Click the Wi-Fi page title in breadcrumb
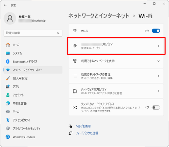The image size is (169, 147). point(145,16)
